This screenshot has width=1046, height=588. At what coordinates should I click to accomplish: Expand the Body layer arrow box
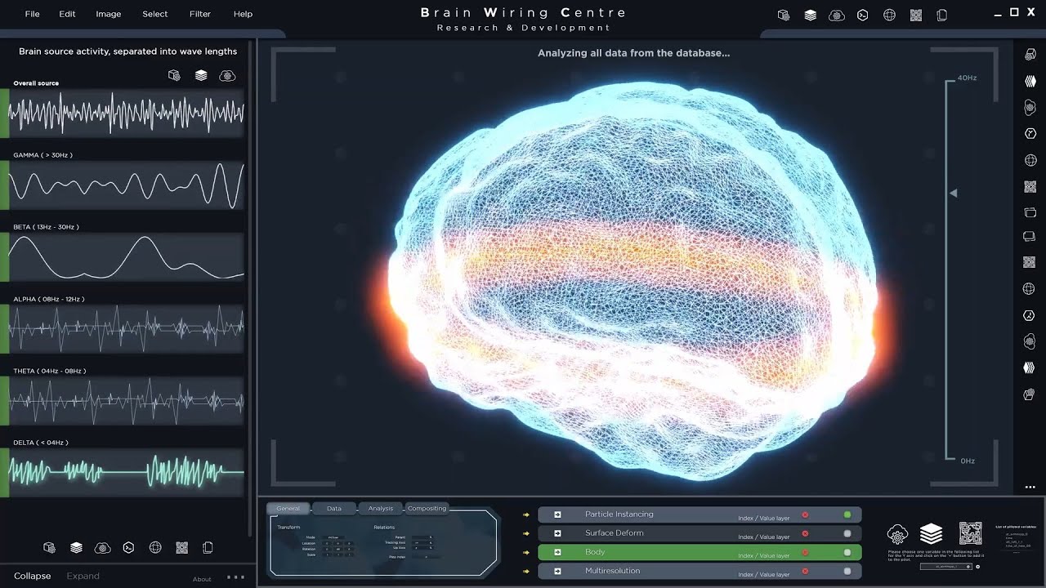pos(557,552)
